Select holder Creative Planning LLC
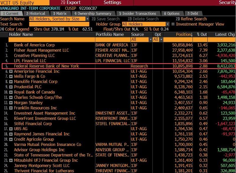 click(x=34, y=56)
